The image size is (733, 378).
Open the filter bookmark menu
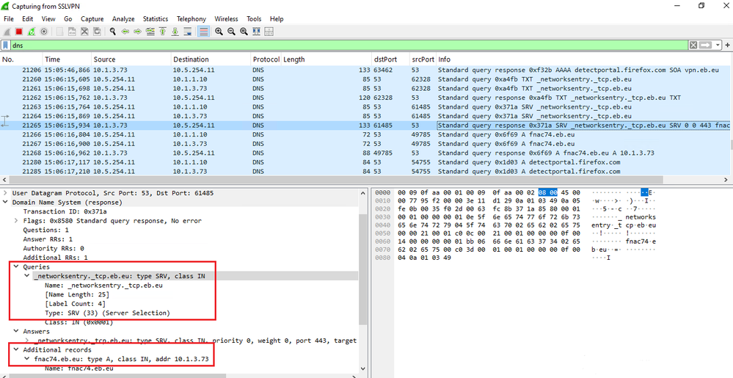[7, 46]
